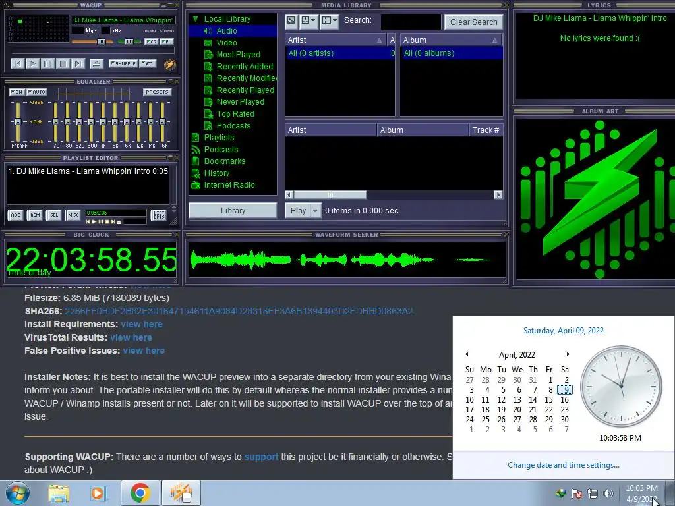Screen dimensions: 675x506
Task: Open the Top Rated view
Action: click(235, 113)
